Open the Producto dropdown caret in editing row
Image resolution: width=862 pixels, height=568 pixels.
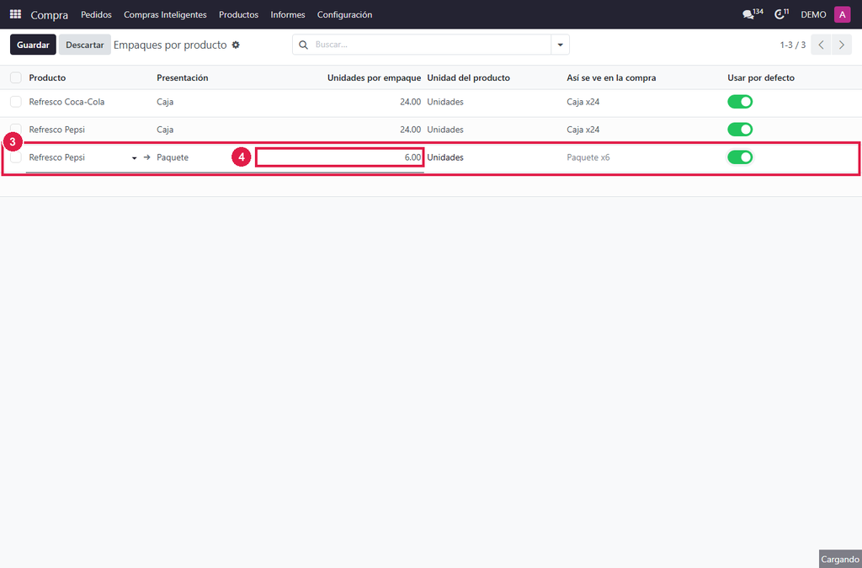pyautogui.click(x=134, y=158)
